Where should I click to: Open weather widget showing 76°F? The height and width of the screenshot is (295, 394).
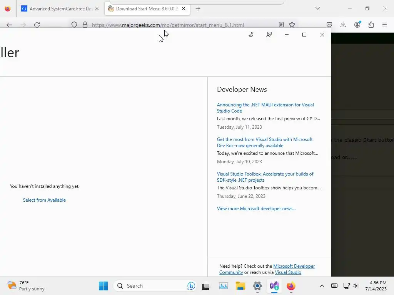26,286
